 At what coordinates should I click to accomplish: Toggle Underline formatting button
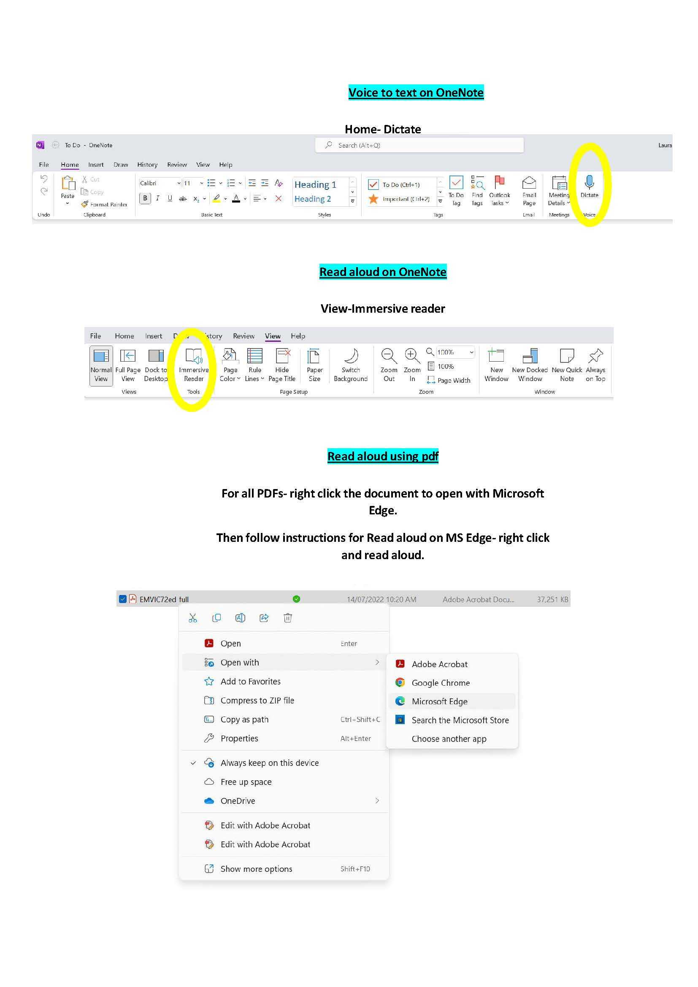pyautogui.click(x=170, y=198)
